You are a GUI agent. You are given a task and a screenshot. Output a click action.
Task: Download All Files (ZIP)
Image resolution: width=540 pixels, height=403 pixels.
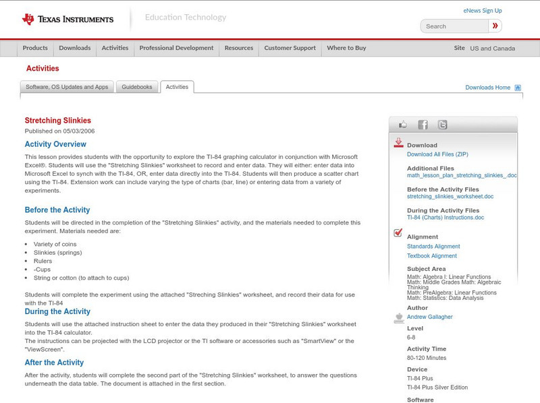[x=437, y=154]
